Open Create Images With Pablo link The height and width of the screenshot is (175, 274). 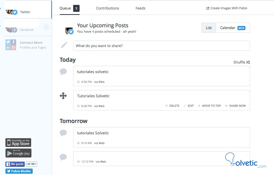(x=227, y=8)
